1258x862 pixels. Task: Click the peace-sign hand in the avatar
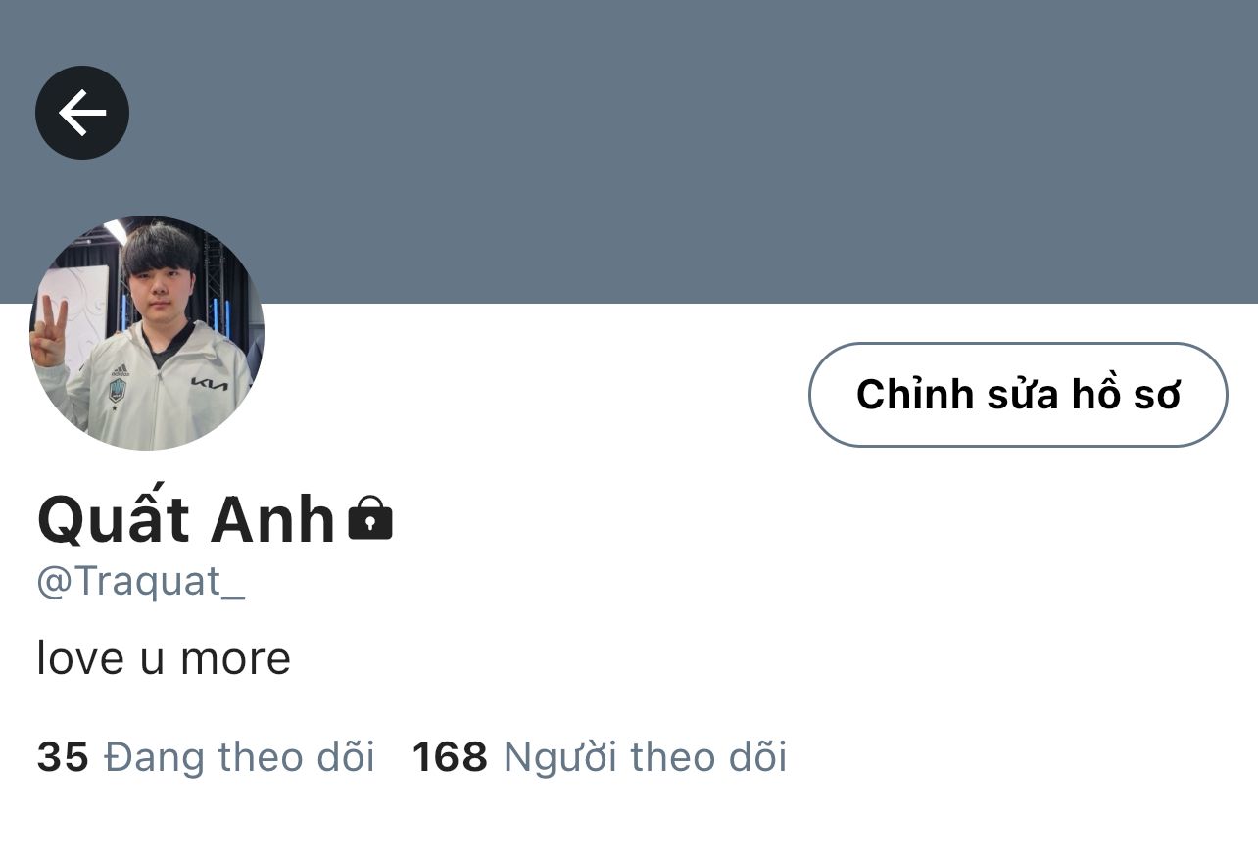pyautogui.click(x=48, y=331)
